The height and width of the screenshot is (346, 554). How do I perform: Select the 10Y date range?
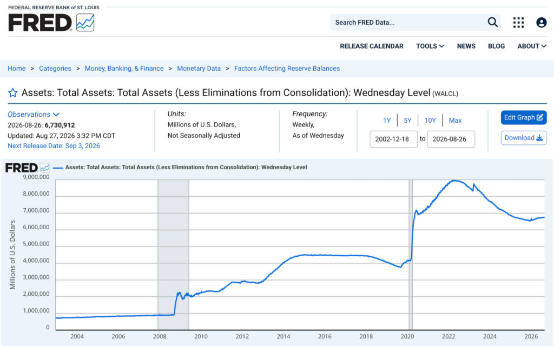click(430, 121)
